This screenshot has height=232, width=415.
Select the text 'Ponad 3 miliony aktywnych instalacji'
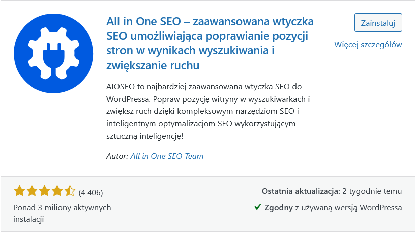pyautogui.click(x=62, y=213)
